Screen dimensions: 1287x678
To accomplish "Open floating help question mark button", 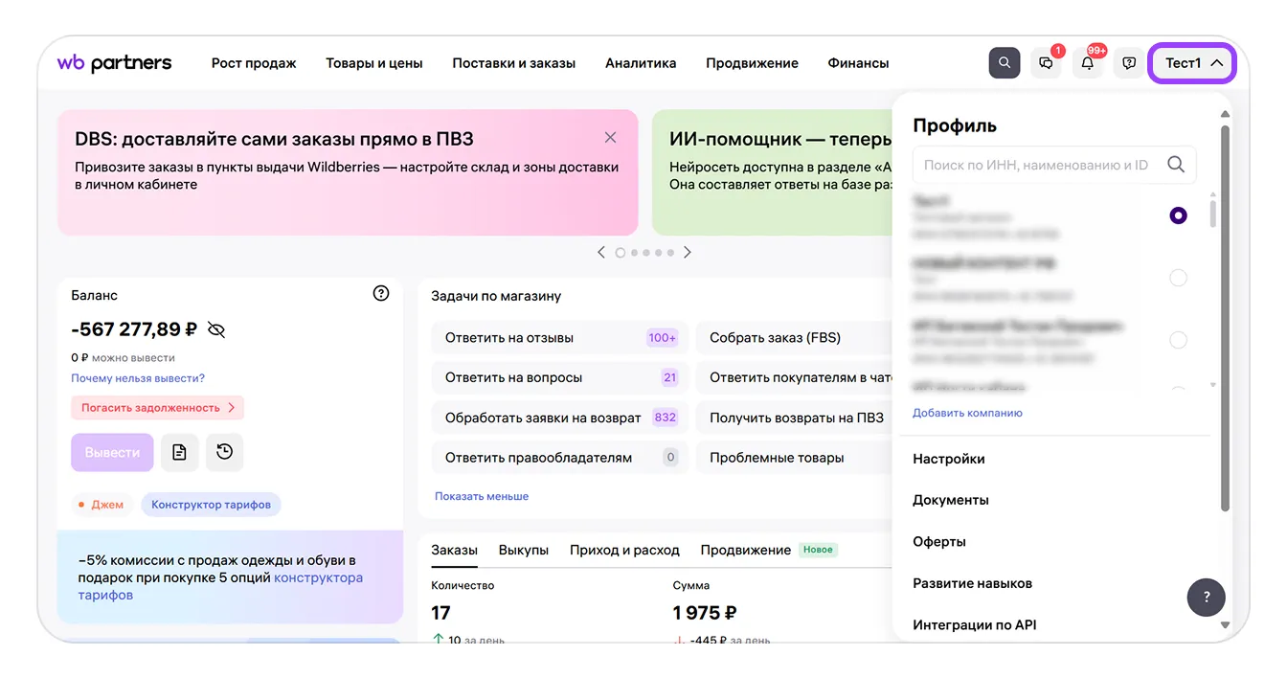I will (x=1207, y=598).
